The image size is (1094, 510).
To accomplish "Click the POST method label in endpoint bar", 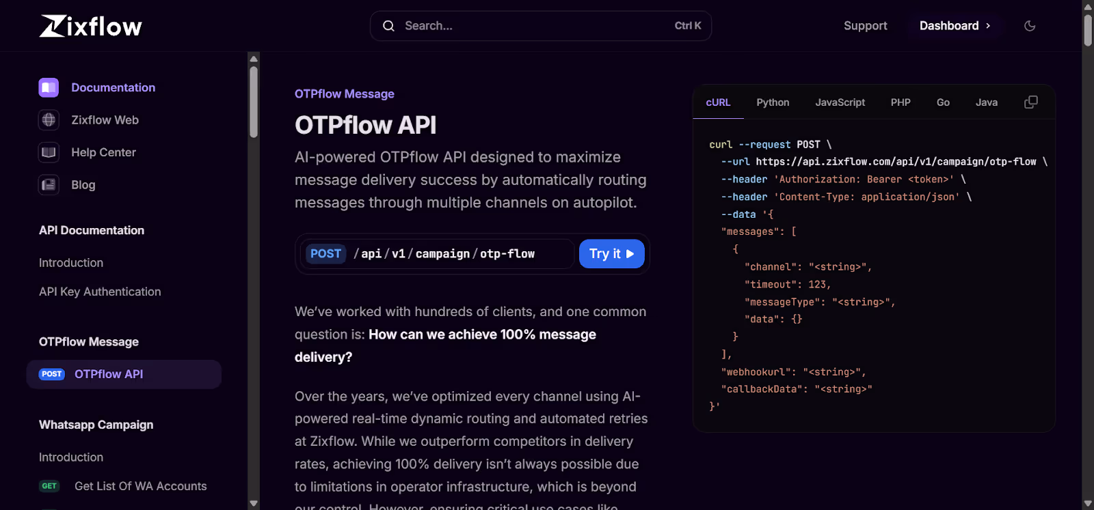I will tap(325, 254).
